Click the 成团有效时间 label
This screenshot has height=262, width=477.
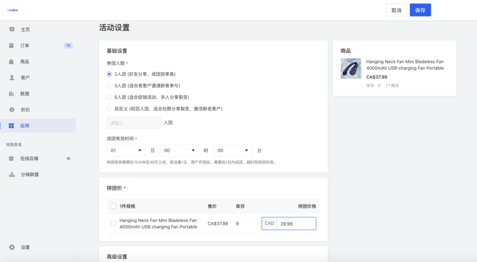coord(120,138)
